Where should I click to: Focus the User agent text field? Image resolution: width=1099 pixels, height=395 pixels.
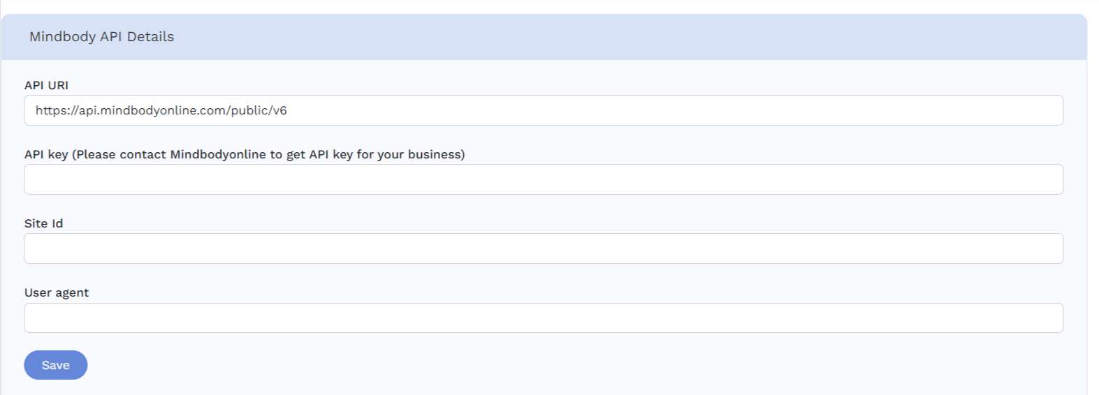point(543,318)
